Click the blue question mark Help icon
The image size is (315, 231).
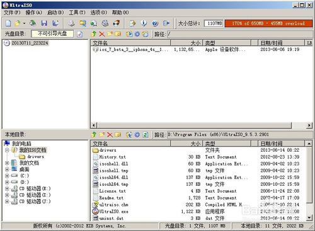155,23
